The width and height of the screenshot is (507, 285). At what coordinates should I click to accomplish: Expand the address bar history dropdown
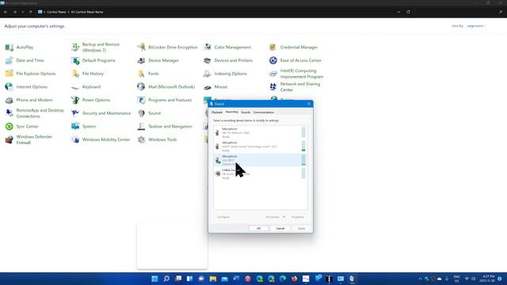click(398, 12)
